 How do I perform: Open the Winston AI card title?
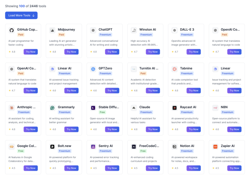(148, 29)
